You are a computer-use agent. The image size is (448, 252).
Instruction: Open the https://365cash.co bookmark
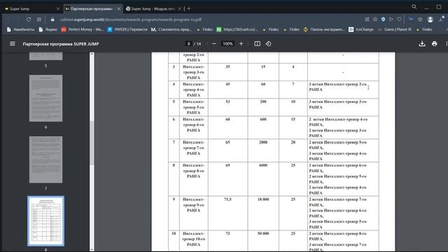237,29
